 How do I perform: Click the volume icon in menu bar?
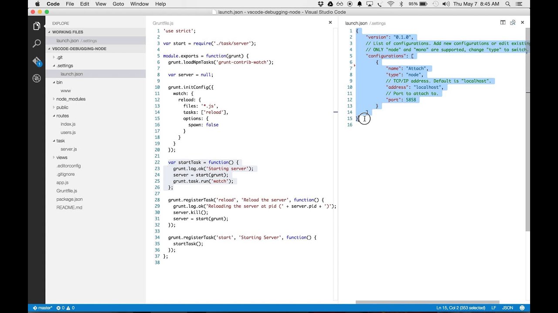(446, 4)
